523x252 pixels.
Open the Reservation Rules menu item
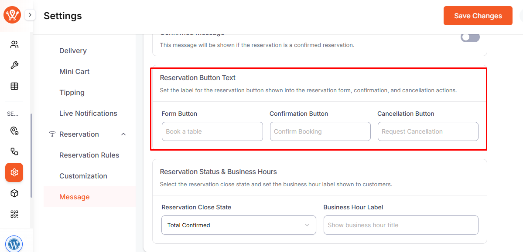click(x=89, y=155)
